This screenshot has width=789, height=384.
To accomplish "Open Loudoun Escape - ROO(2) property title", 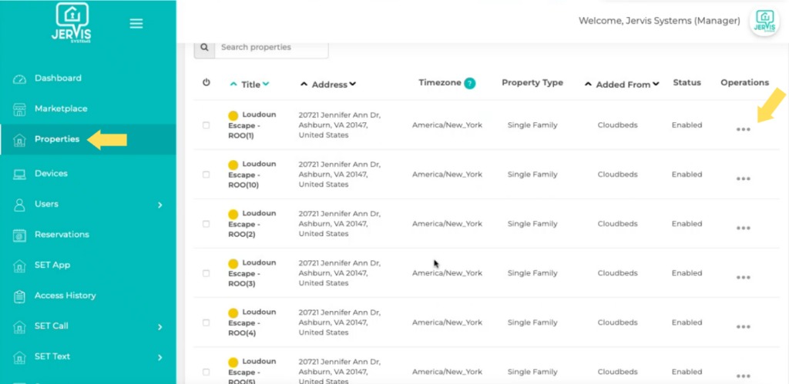I will [252, 224].
